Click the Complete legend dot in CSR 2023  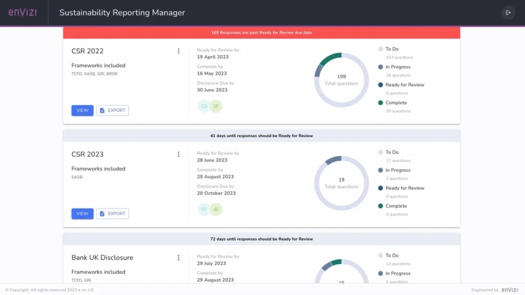point(380,206)
